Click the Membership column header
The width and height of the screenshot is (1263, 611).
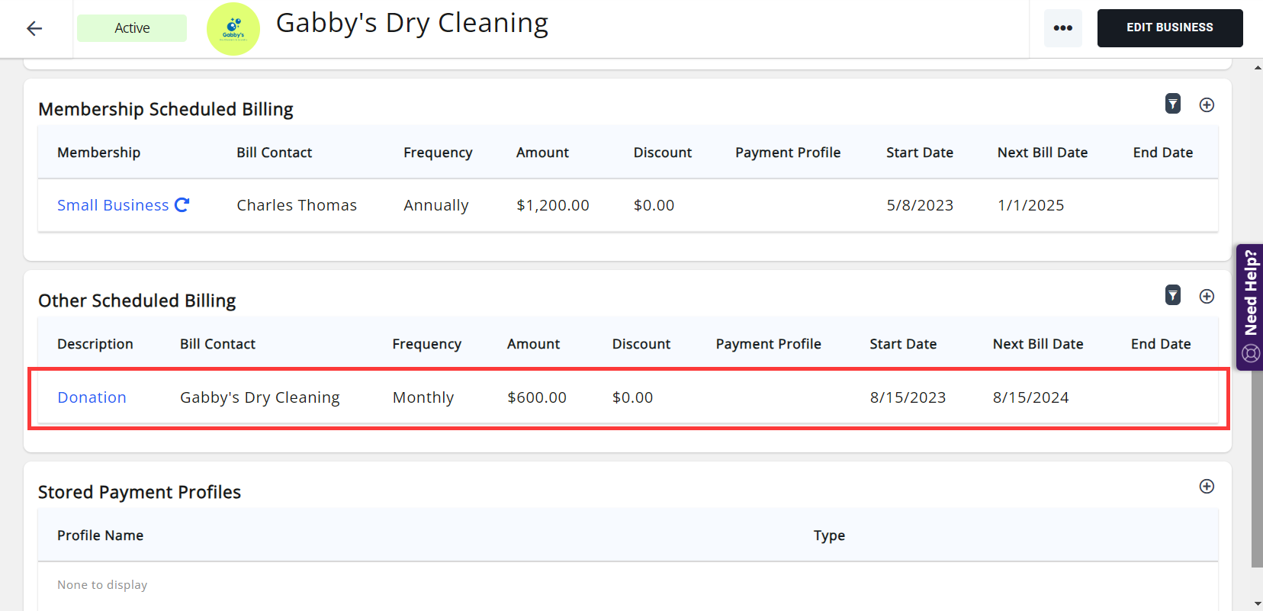pyautogui.click(x=98, y=153)
